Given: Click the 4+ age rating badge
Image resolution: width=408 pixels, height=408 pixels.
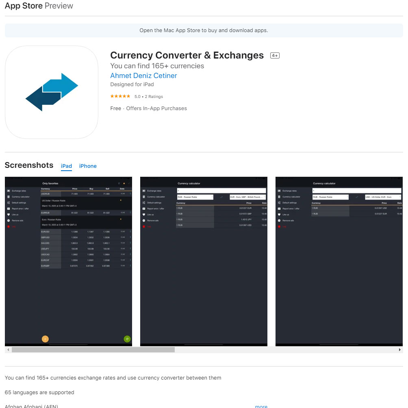Looking at the screenshot, I should [x=275, y=55].
